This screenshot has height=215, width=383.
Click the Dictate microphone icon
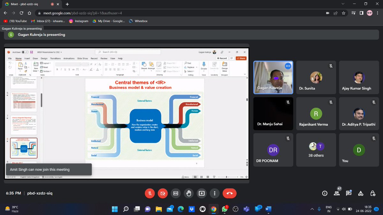[x=204, y=64]
